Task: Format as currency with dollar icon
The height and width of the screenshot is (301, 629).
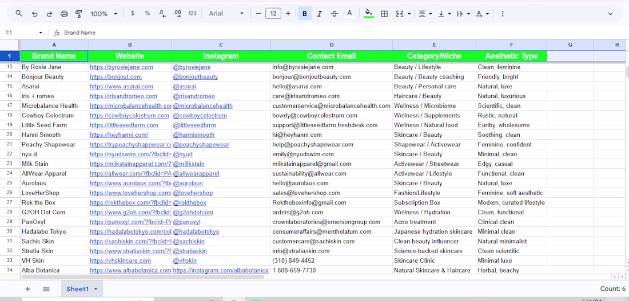Action: [133, 14]
